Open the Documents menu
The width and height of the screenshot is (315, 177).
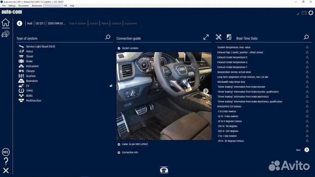[x=24, y=6]
